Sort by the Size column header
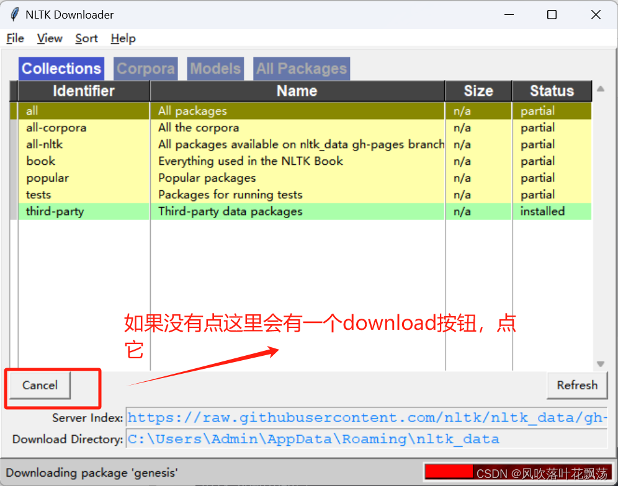Screen dimensions: 618x486 click(x=478, y=91)
